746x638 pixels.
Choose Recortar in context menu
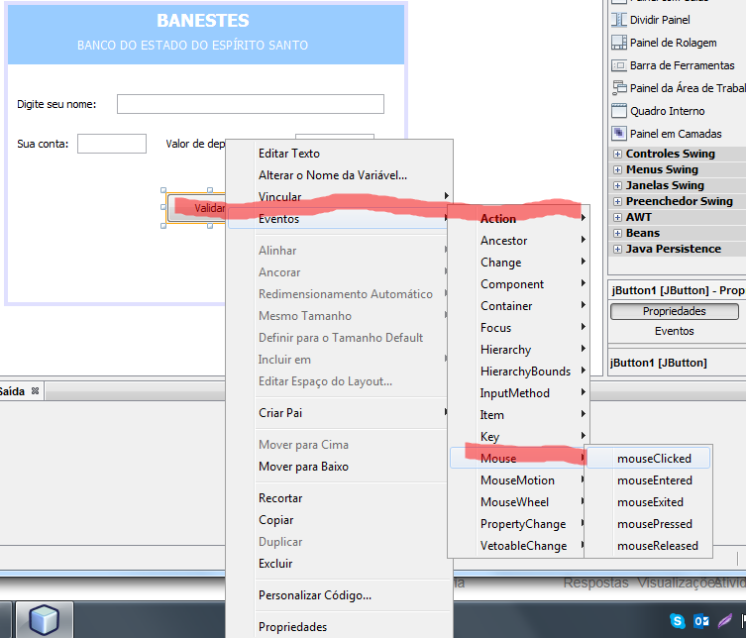[x=339, y=498]
